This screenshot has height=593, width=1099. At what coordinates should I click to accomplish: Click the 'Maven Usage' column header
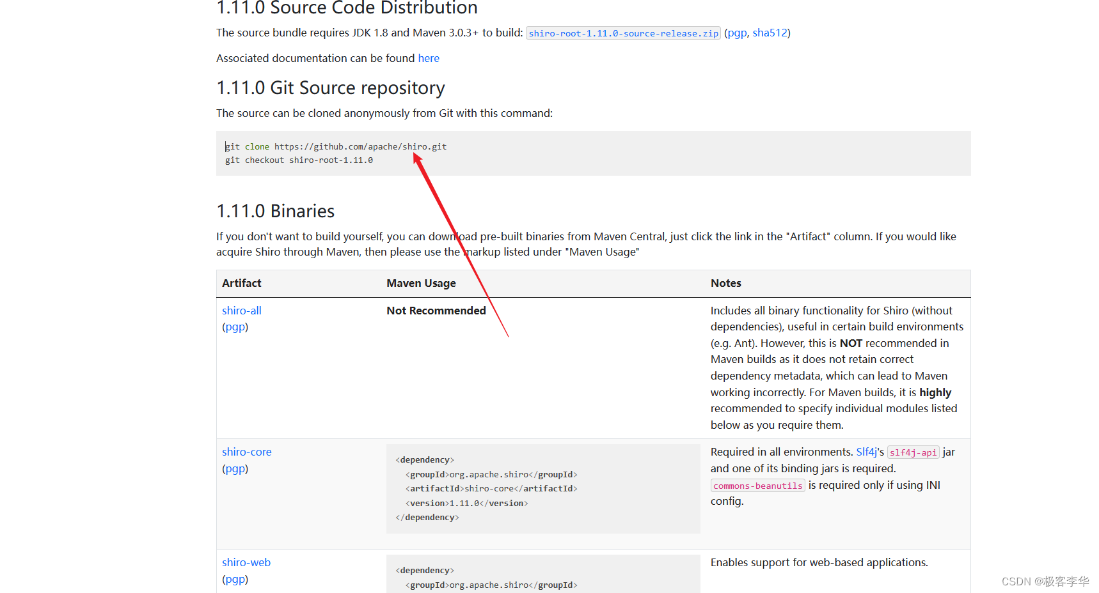(x=422, y=283)
